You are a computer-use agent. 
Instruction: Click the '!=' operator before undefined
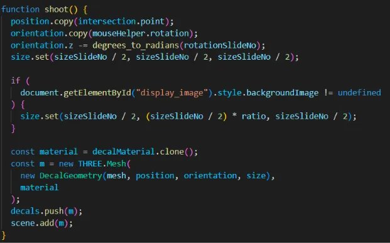tap(328, 93)
